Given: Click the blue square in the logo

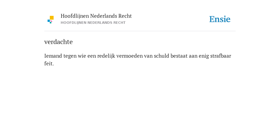Looking at the screenshot, I should point(49,21).
